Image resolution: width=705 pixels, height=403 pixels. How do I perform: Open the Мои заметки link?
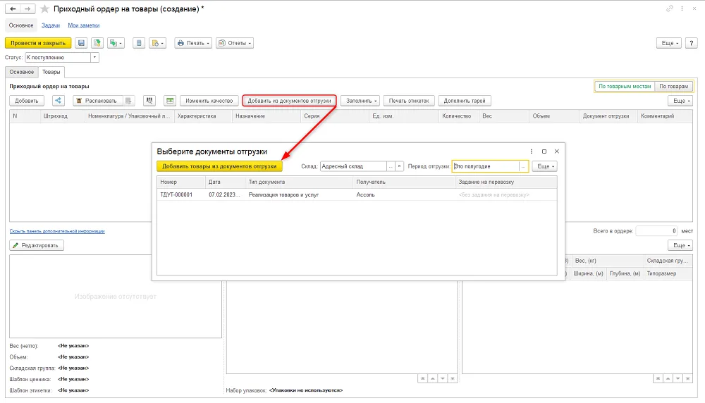84,25
